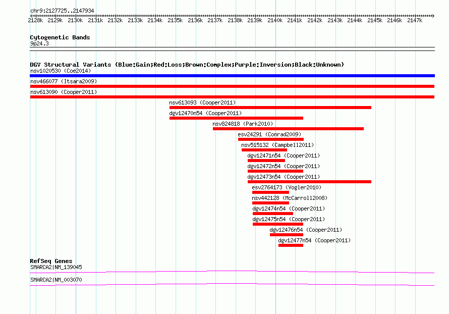Click the nsv613093 (Cooper2011) variant label
Screen dimensions: 449x314
(202, 102)
